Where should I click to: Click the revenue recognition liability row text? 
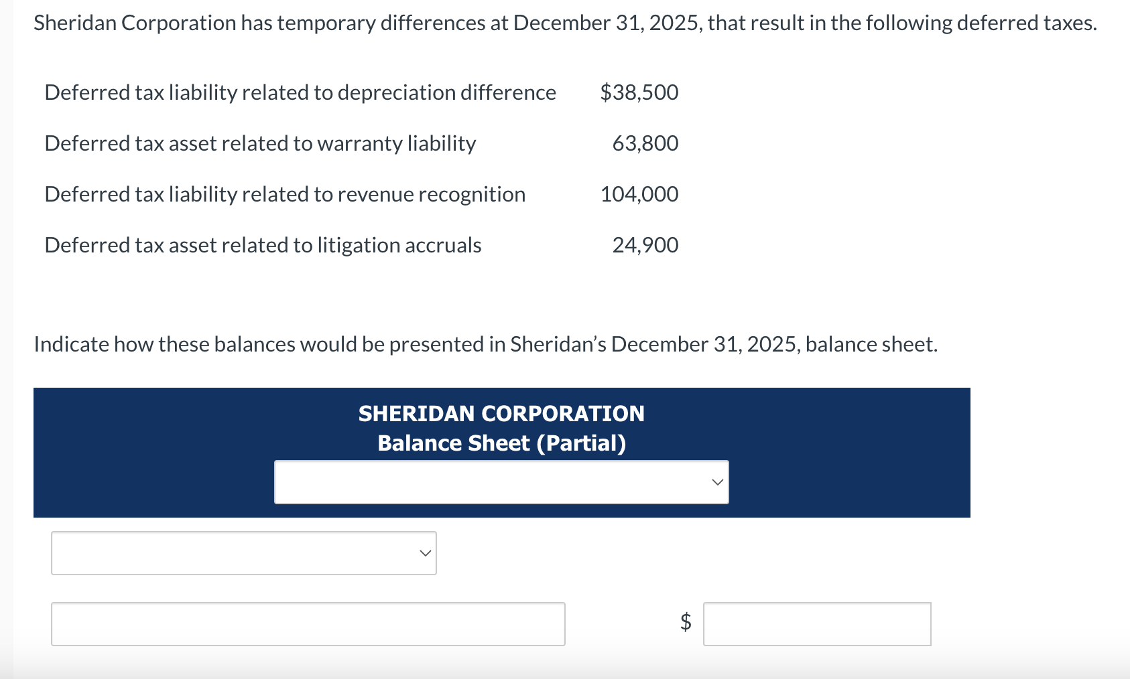(x=285, y=194)
